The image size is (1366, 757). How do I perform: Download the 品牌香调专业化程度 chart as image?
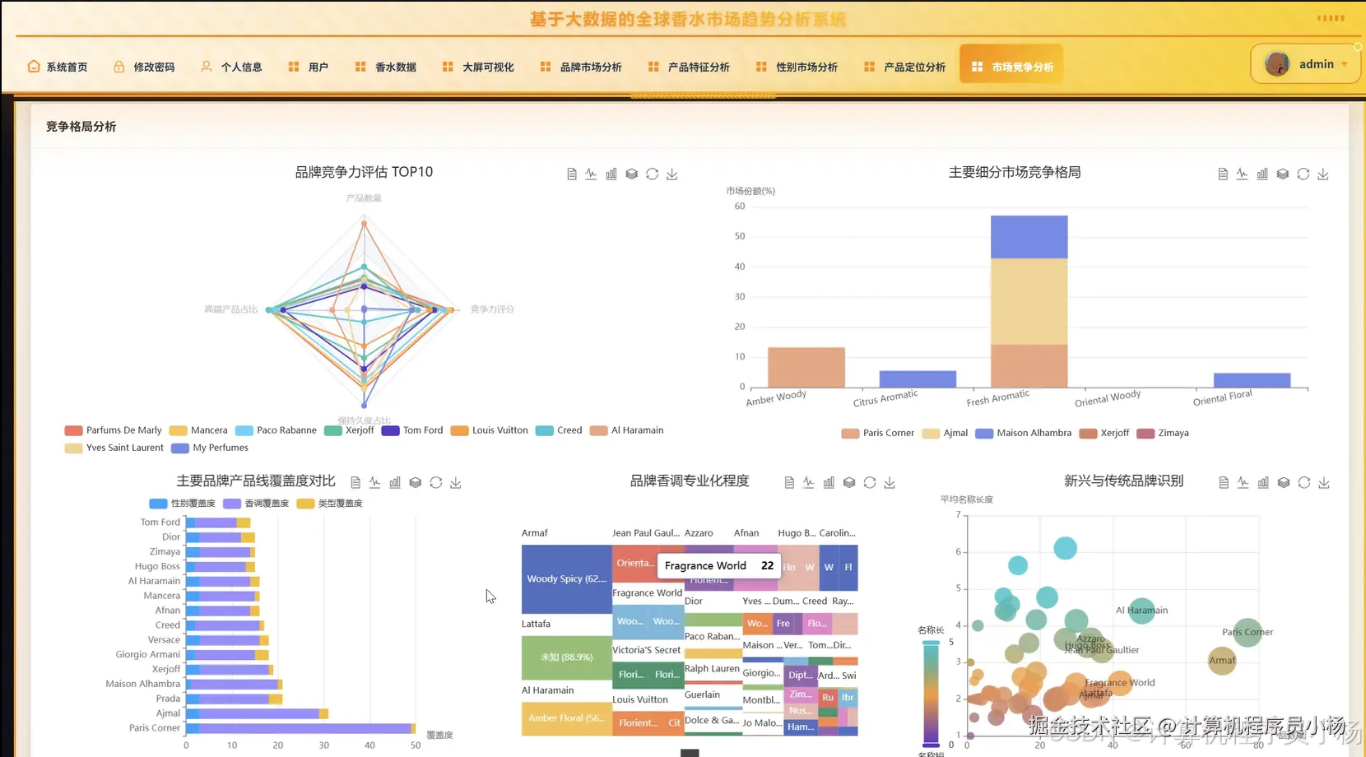(889, 482)
